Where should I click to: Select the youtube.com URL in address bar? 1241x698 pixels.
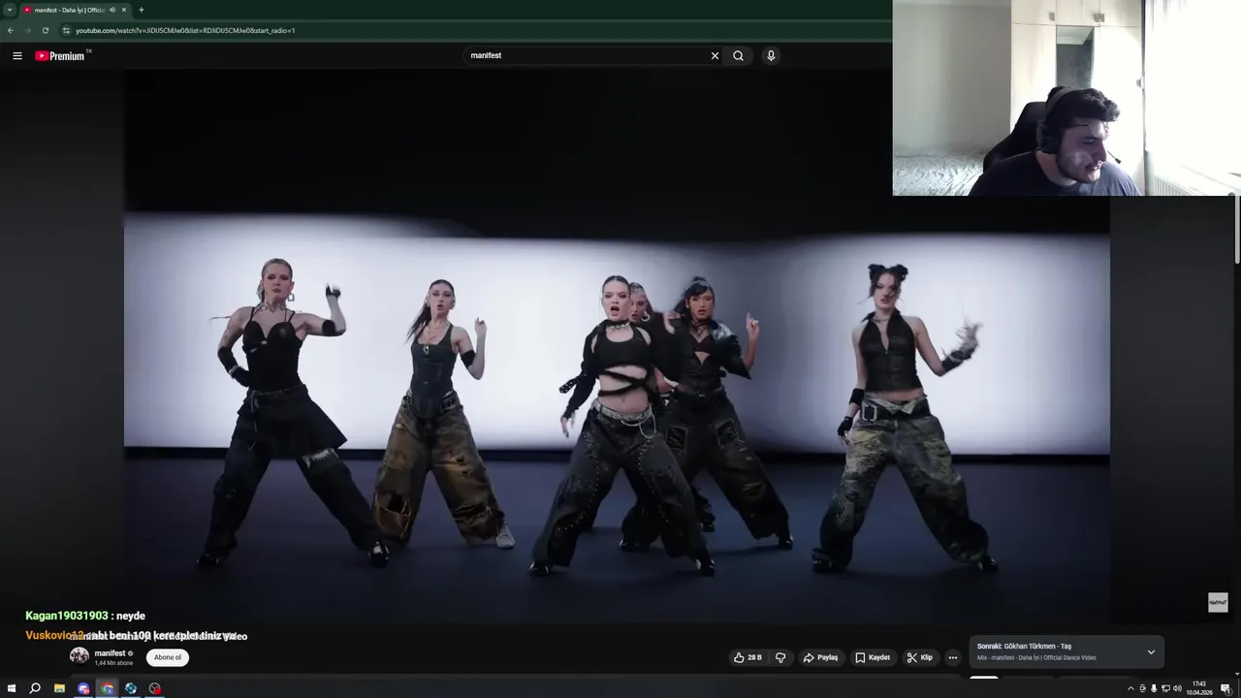click(185, 30)
